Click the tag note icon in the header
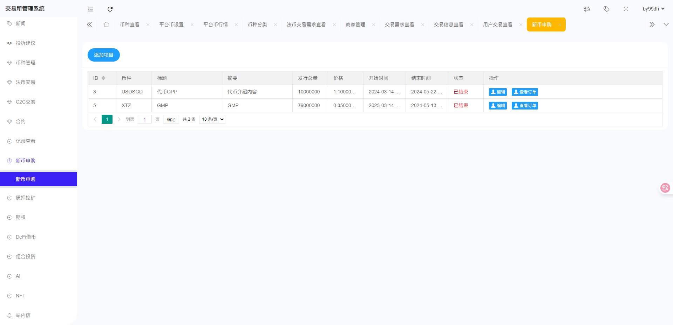This screenshot has width=673, height=325. (x=606, y=9)
